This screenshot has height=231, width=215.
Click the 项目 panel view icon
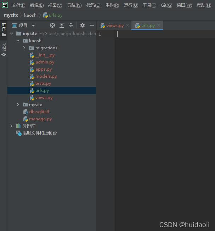pyautogui.click(x=15, y=26)
